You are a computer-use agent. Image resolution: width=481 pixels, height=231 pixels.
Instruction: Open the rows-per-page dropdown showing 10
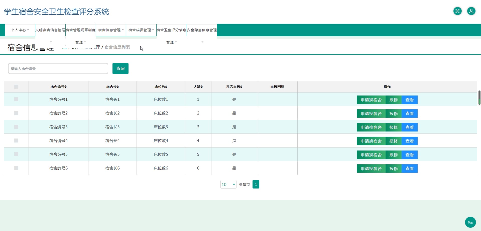tap(228, 184)
